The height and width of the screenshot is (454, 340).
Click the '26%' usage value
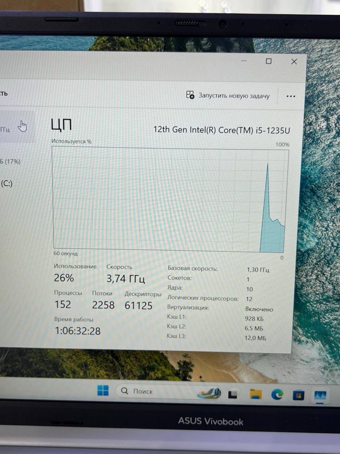(64, 278)
